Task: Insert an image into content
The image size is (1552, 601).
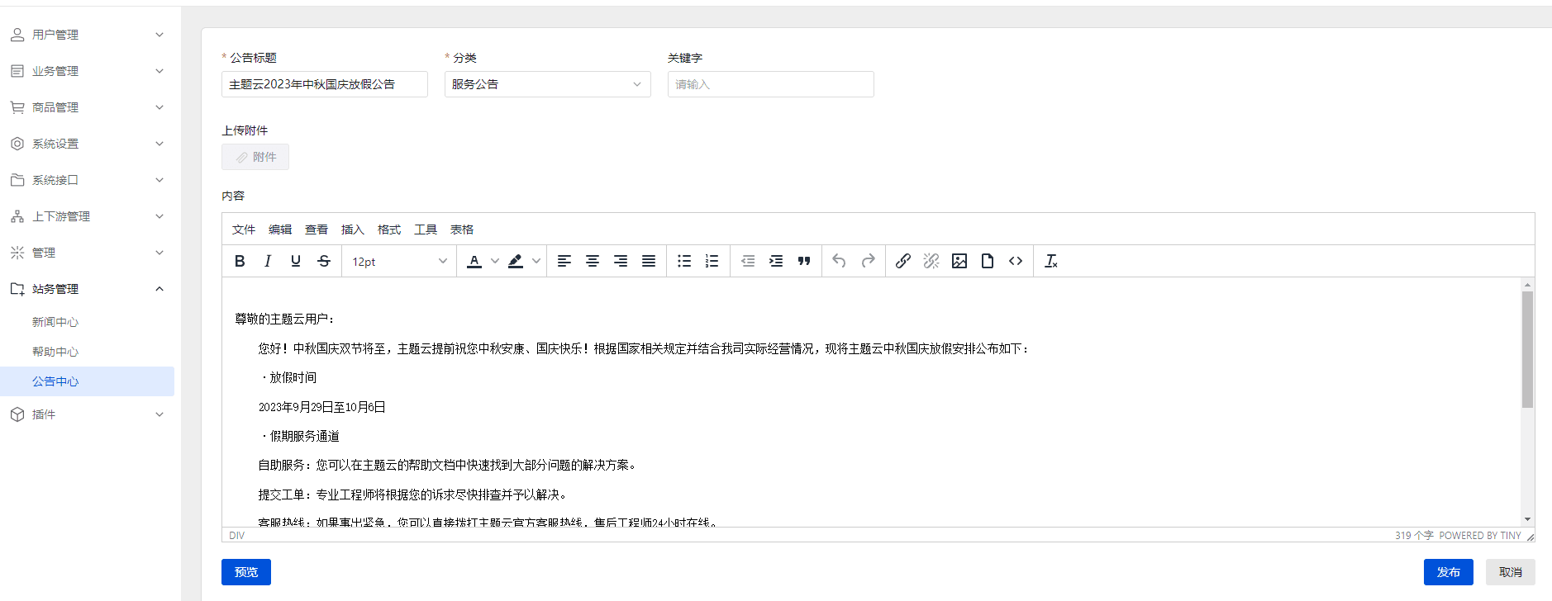Action: pyautogui.click(x=959, y=261)
